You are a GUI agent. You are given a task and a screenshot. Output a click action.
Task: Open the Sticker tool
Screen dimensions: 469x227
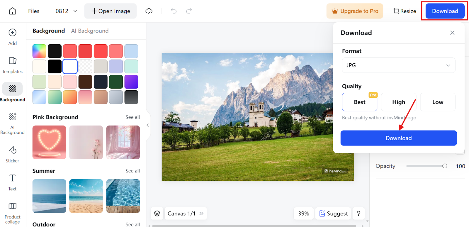(12, 154)
